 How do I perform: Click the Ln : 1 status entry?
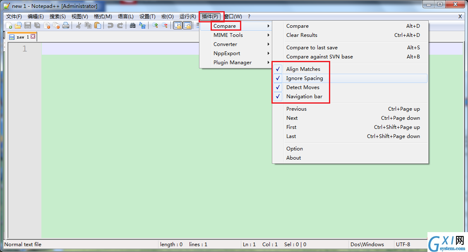(x=249, y=245)
